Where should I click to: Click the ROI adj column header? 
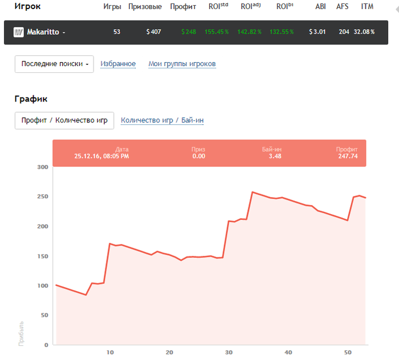250,7
